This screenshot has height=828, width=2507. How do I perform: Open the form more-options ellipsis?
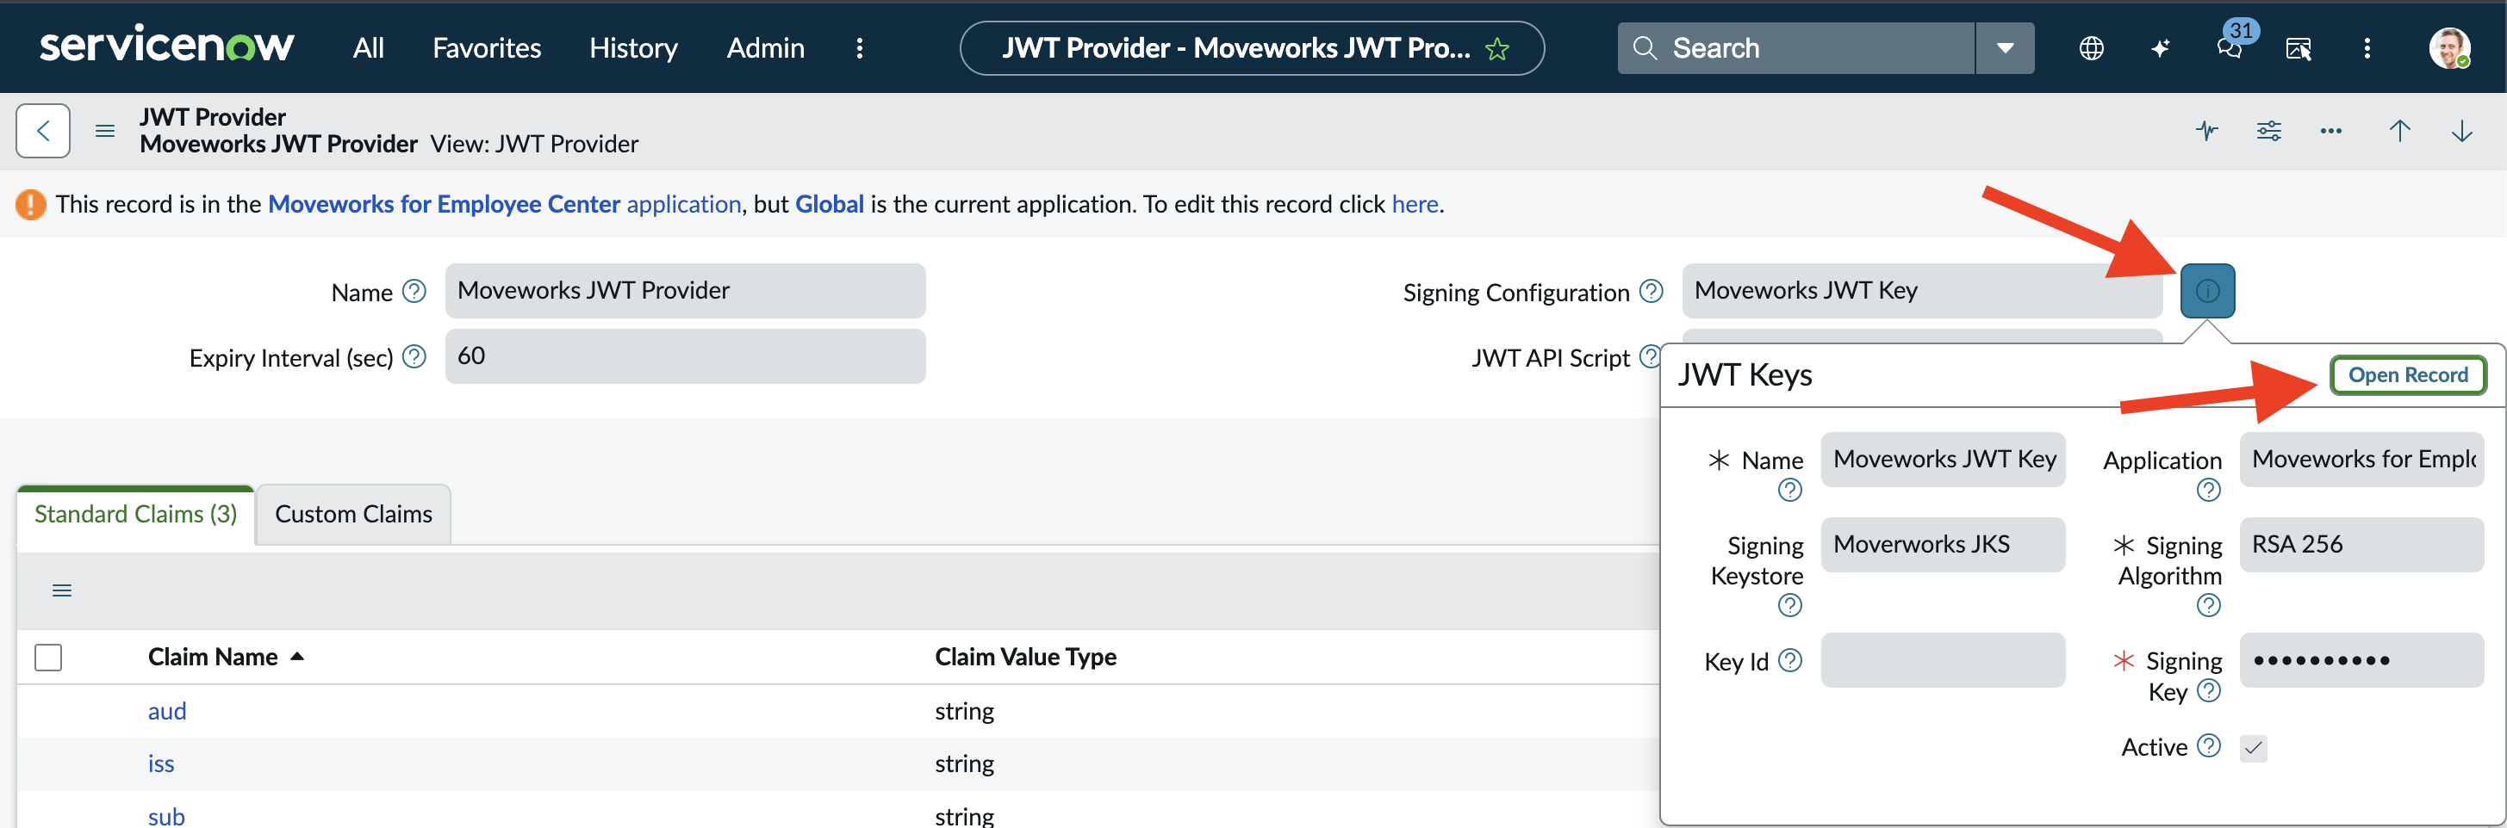pyautogui.click(x=2331, y=130)
